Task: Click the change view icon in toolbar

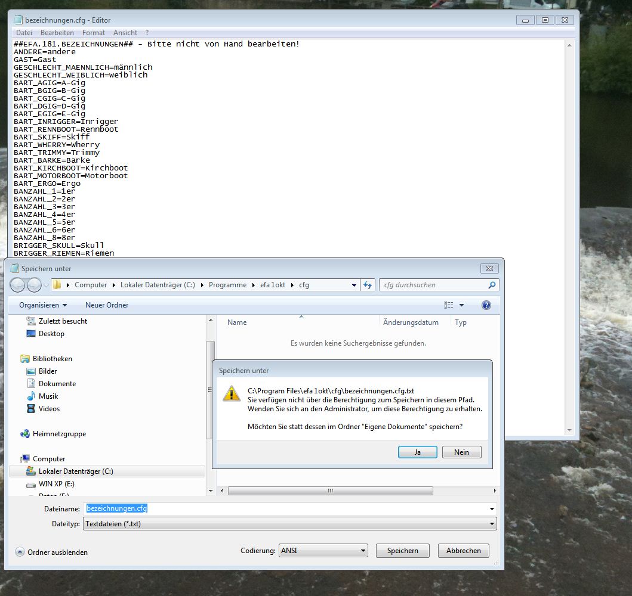Action: click(x=449, y=305)
